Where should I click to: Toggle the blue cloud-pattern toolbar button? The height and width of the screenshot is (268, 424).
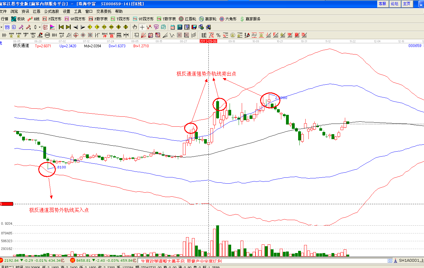click(7, 27)
